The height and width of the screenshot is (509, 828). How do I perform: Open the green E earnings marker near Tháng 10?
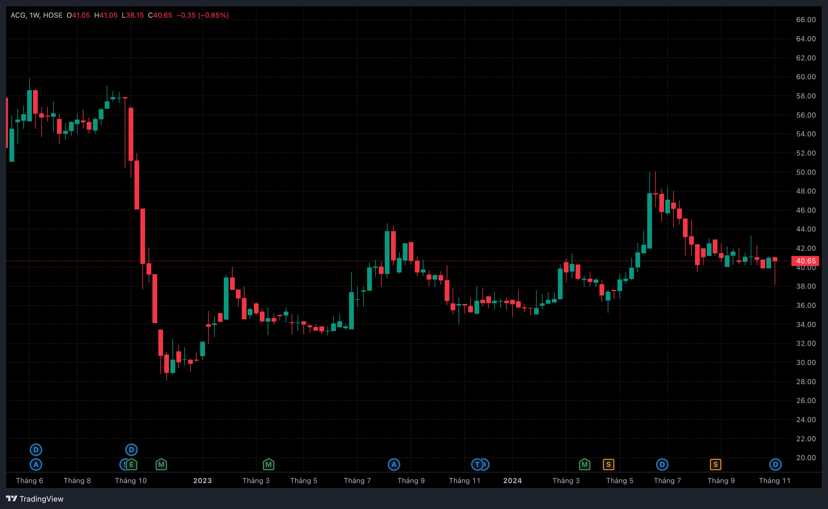pos(131,465)
